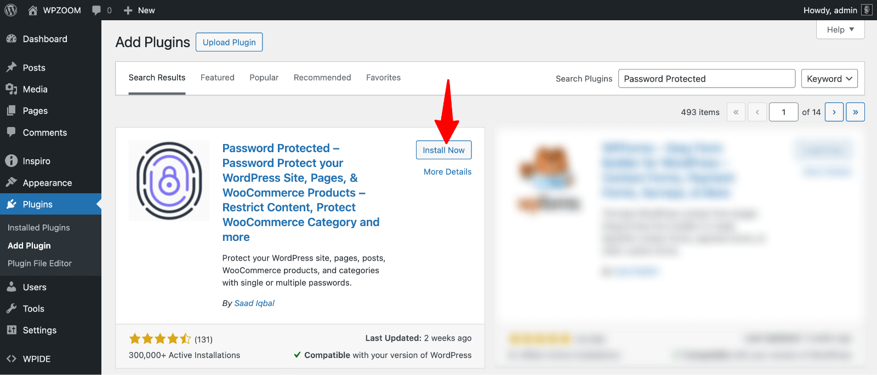Click the Dashboard gauge icon
The height and width of the screenshot is (375, 877).
[x=12, y=39]
